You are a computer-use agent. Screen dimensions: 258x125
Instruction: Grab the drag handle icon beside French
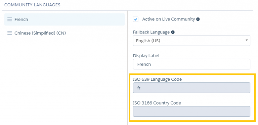point(10,19)
